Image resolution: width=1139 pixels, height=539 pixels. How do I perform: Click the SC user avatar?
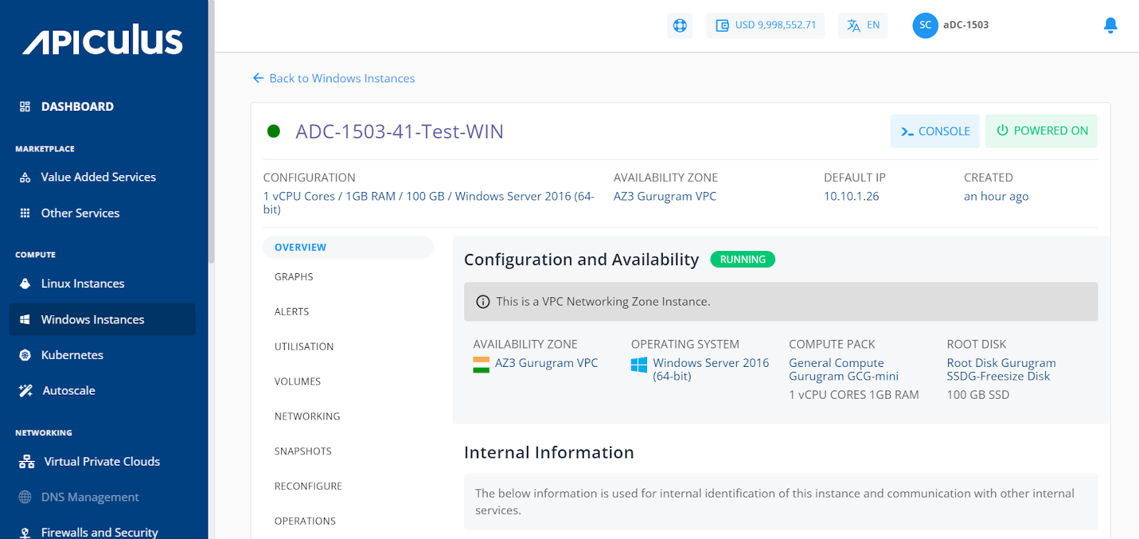925,25
